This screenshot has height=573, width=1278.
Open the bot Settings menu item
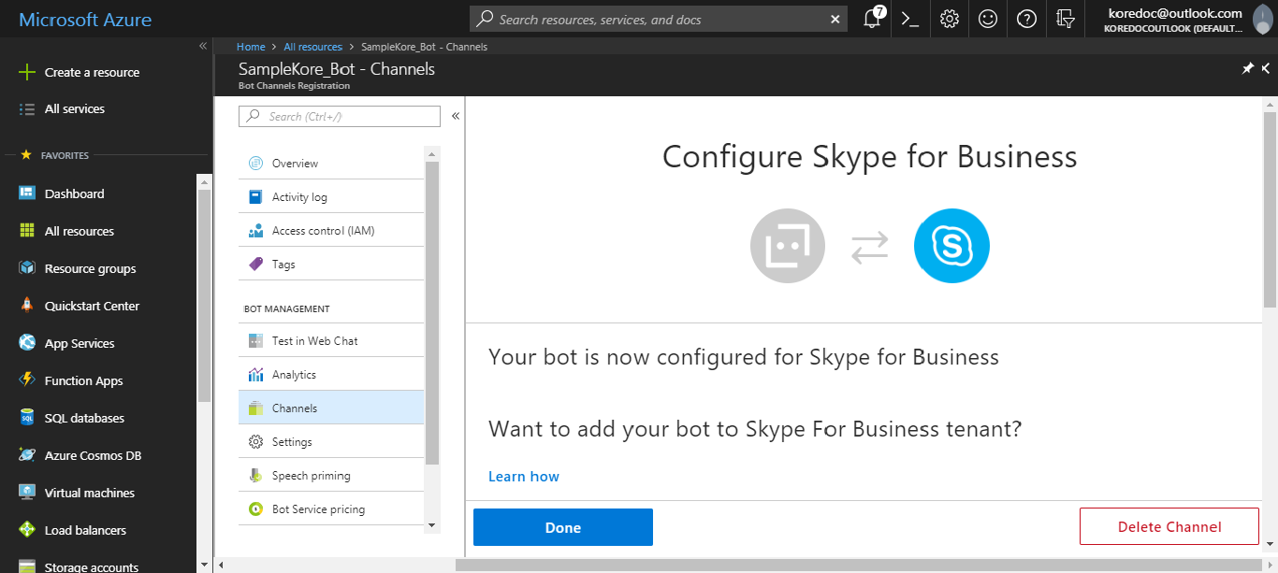[x=331, y=442]
